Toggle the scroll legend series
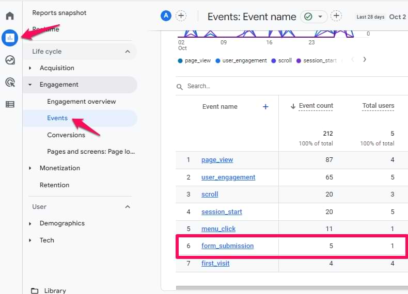This screenshot has height=294, width=408. click(281, 60)
